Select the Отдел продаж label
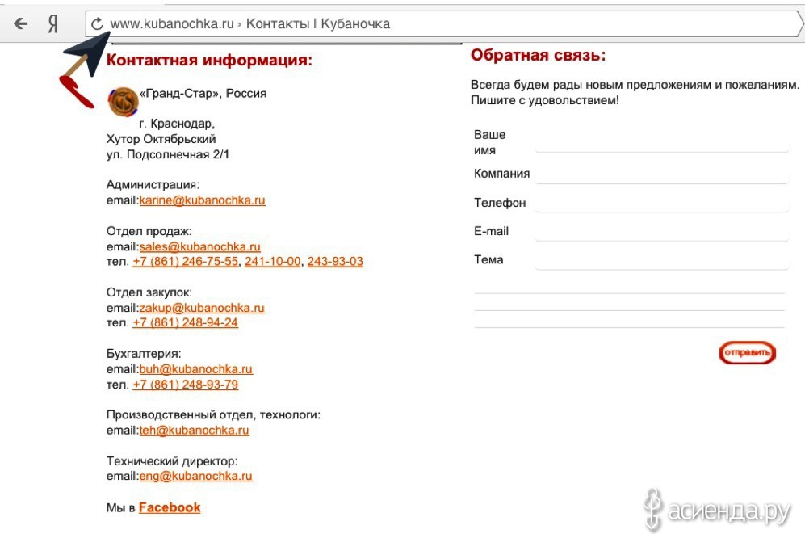 (x=149, y=231)
